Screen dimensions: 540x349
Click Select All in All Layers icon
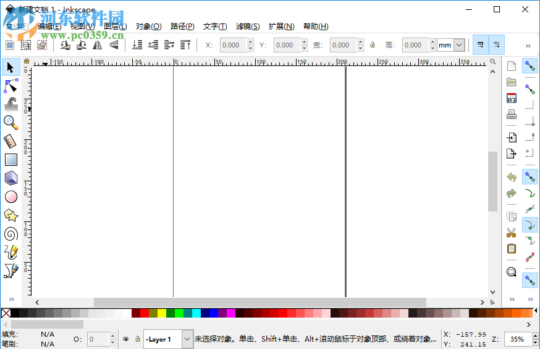coord(26,45)
